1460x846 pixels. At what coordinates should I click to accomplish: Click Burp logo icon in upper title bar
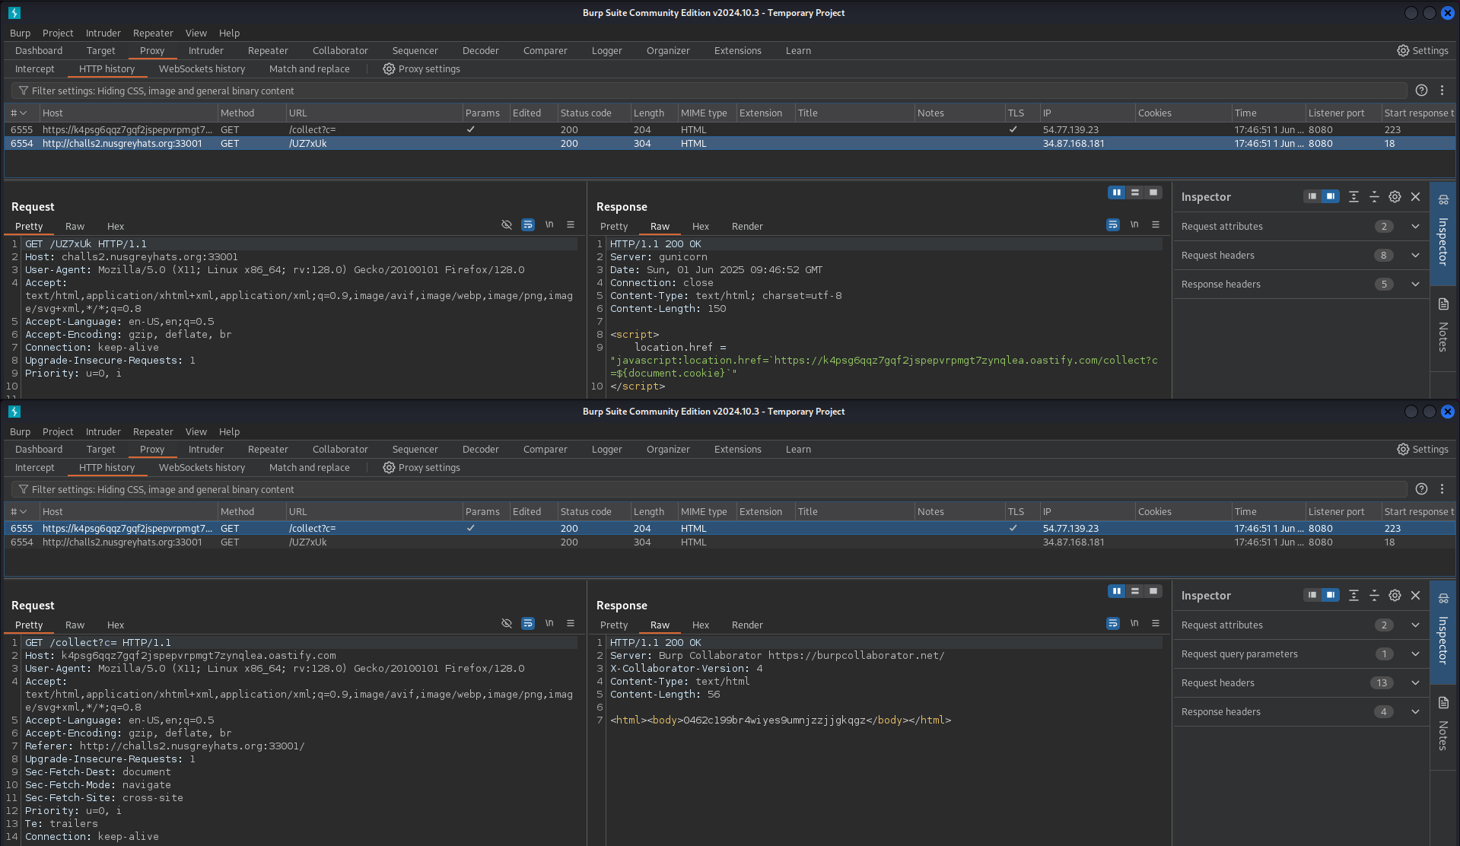(x=14, y=13)
